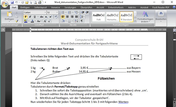
Task: Click the text highlight color button
Action: (x=26, y=21)
